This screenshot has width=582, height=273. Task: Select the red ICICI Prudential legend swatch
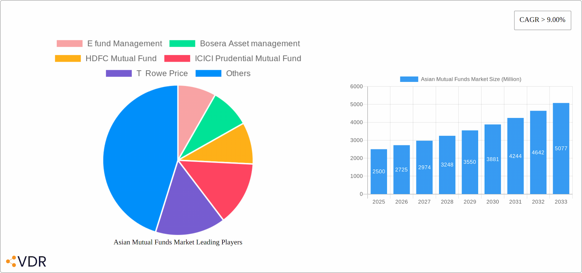177,58
